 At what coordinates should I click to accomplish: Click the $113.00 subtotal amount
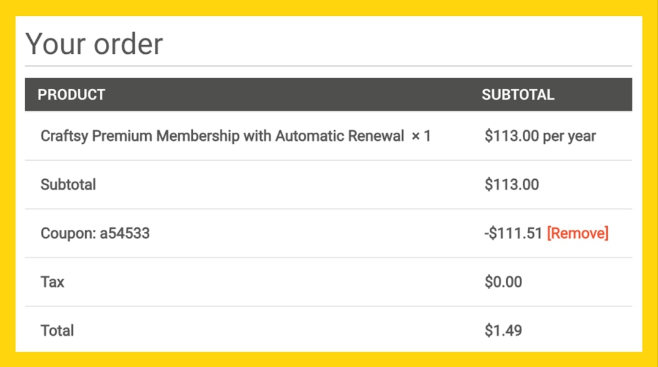pos(512,185)
